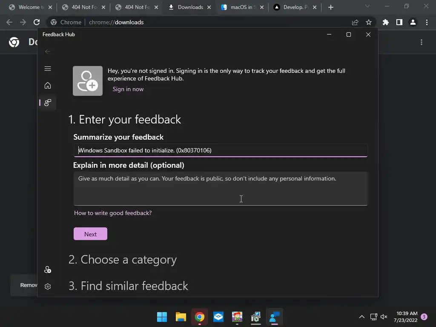Open network status tray icon
The width and height of the screenshot is (436, 327).
[x=373, y=317]
